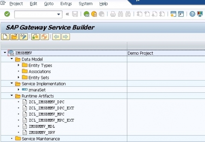
Task: Select the Data Model tree item
Action: (32, 59)
